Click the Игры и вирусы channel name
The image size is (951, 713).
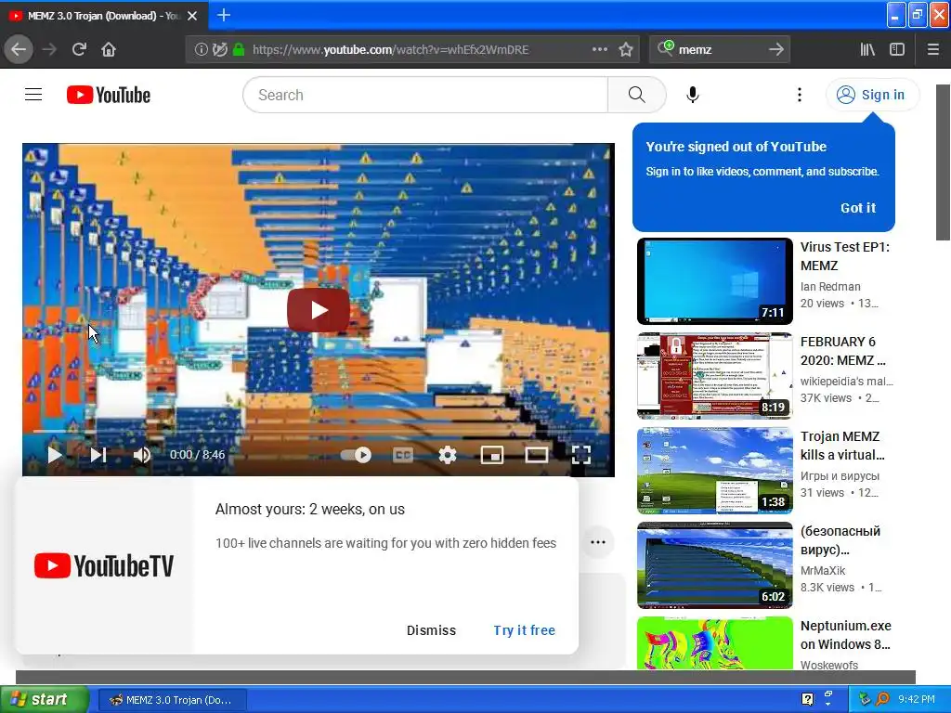pyautogui.click(x=840, y=476)
